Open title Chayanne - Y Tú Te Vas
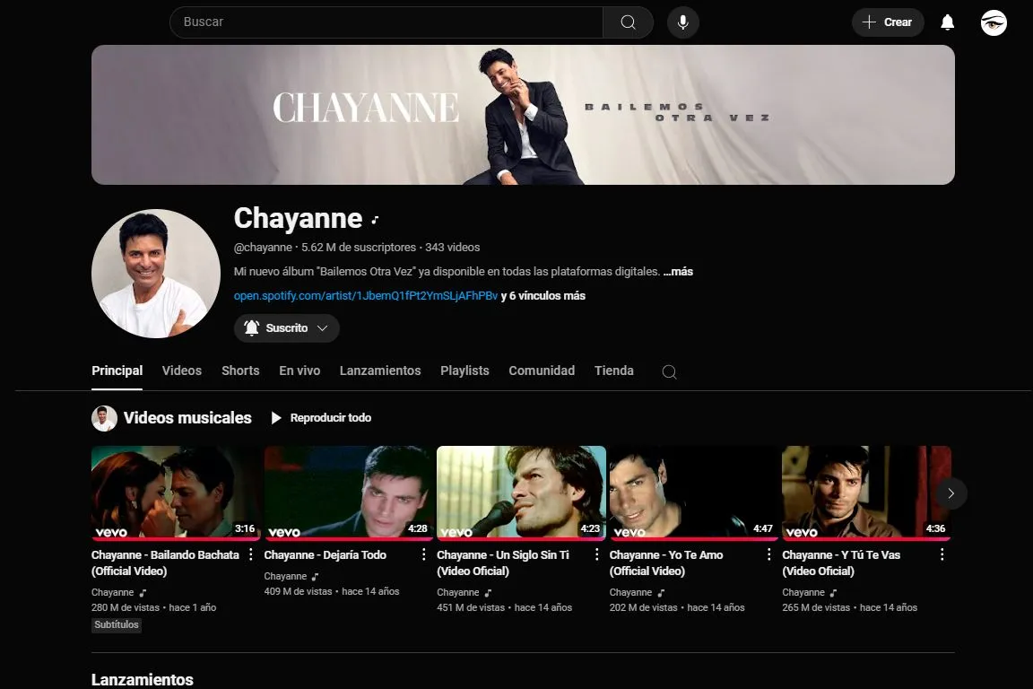 pos(841,563)
